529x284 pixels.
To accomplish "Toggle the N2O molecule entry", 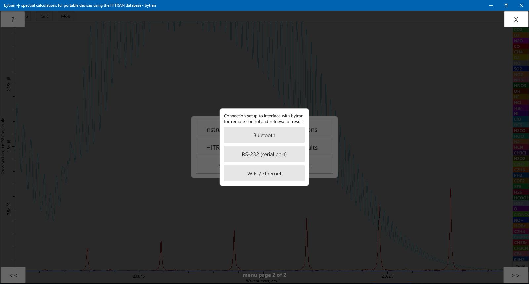I will click(x=520, y=41).
